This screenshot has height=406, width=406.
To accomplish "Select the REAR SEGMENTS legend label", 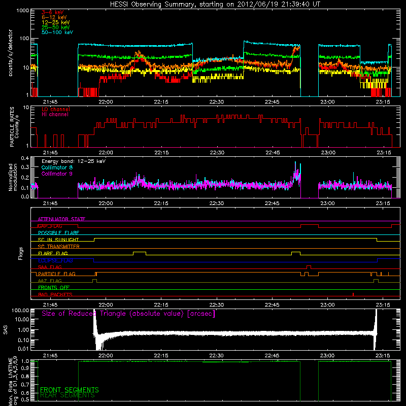I will coord(67,395).
